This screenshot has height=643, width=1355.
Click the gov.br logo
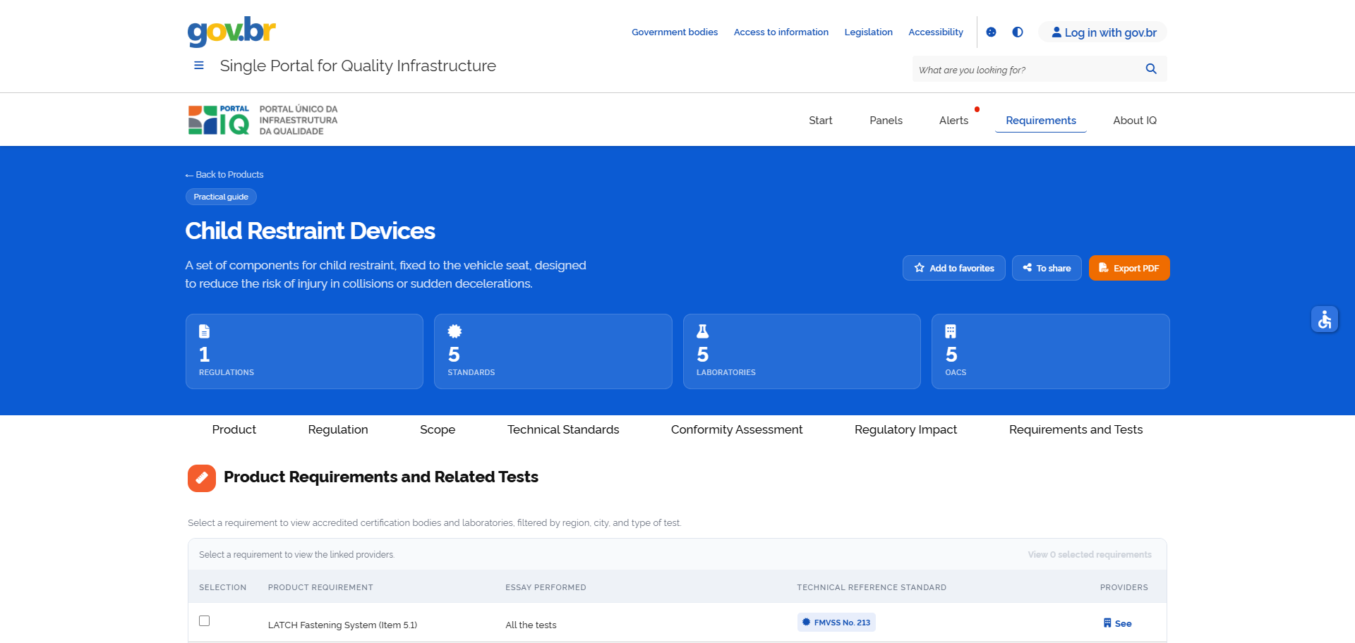click(x=231, y=31)
